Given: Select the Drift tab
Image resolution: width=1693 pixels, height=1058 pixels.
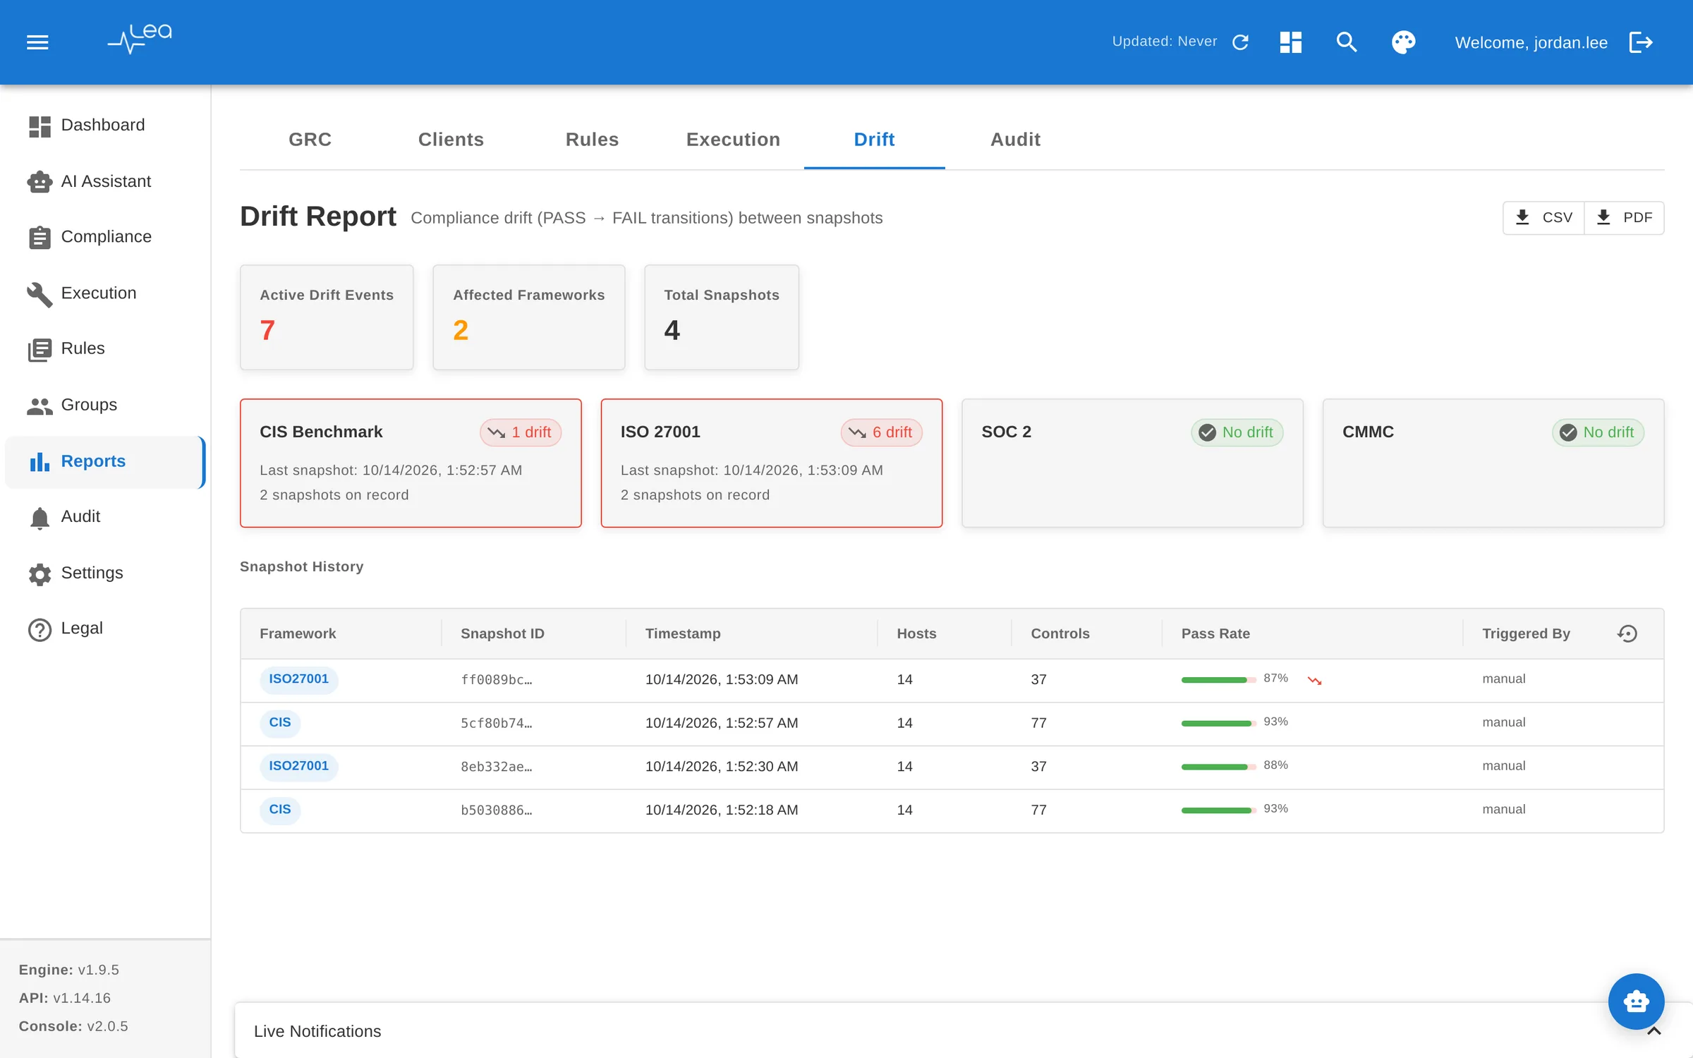Looking at the screenshot, I should 874,140.
